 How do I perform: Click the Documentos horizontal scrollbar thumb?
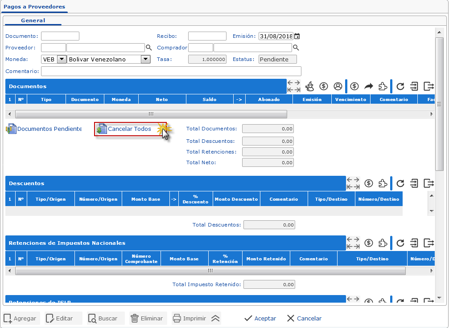pyautogui.click(x=151, y=114)
